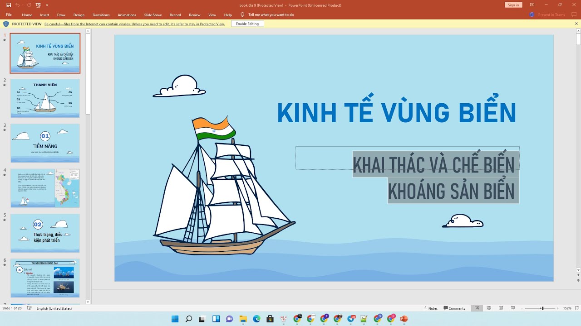Start Slide Show from status bar icon

coord(512,308)
